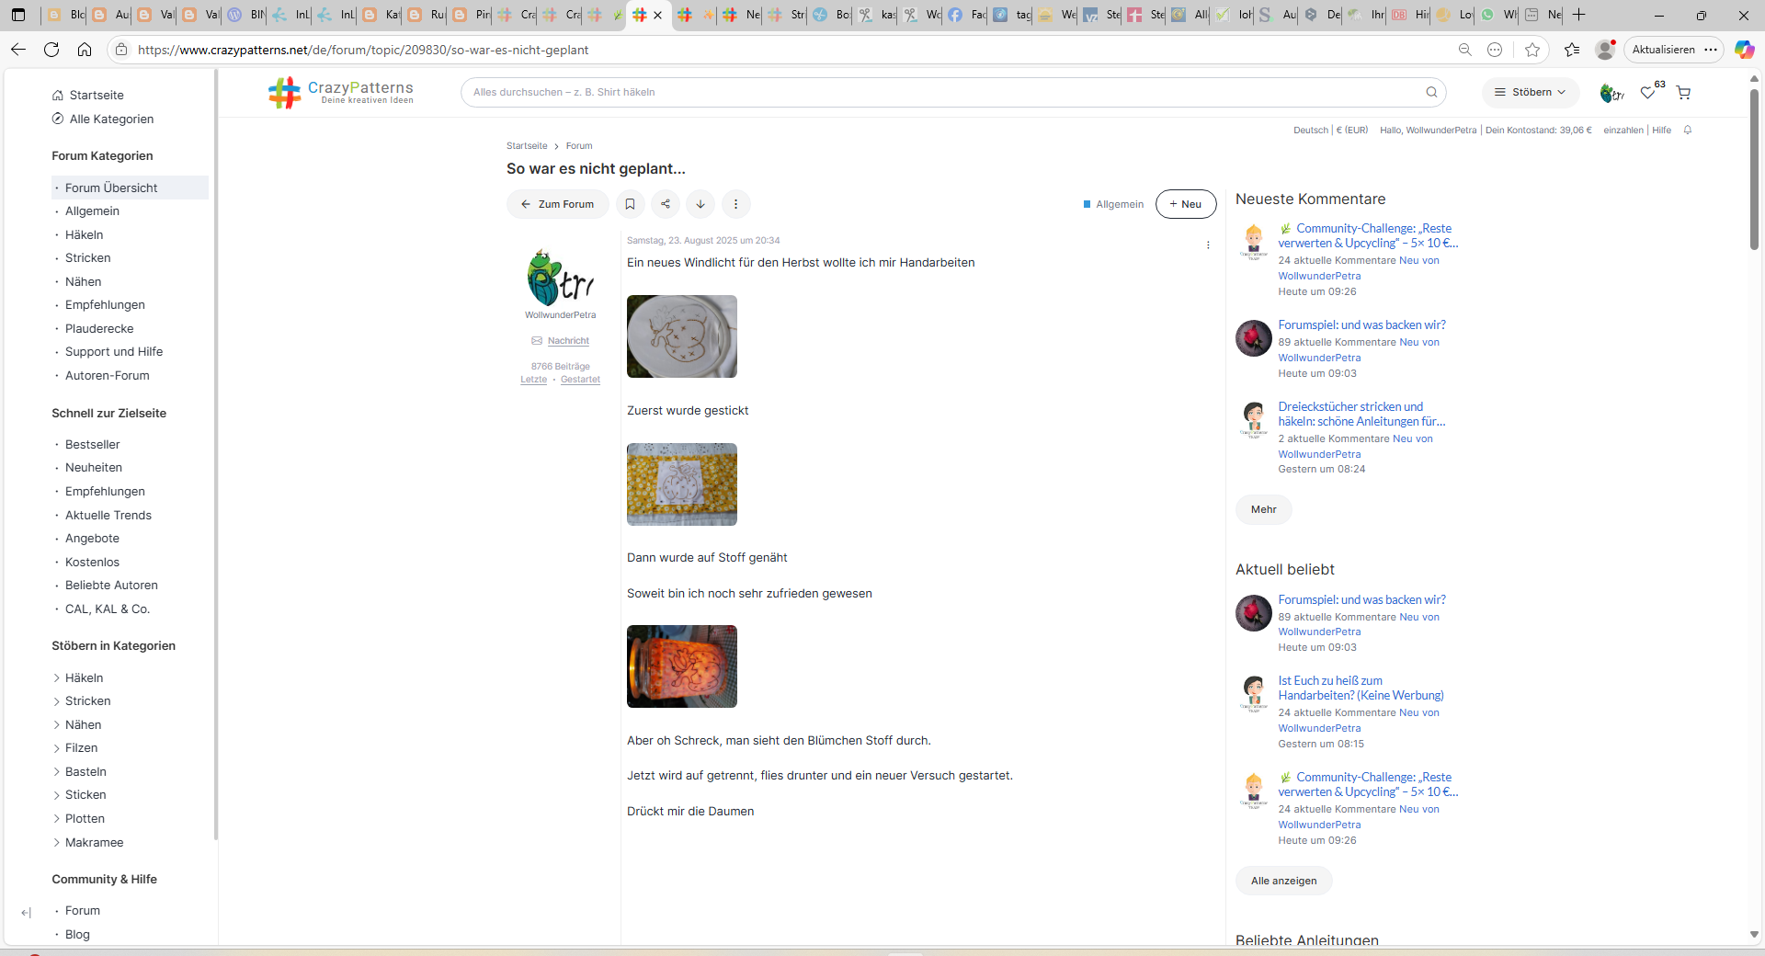
Task: Open the orange lantern photo thumbnail
Action: pos(681,666)
